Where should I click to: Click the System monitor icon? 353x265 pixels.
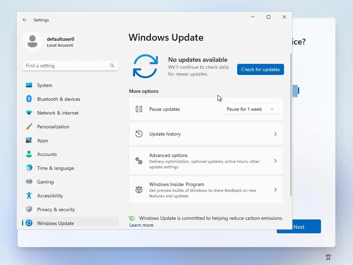(29, 85)
